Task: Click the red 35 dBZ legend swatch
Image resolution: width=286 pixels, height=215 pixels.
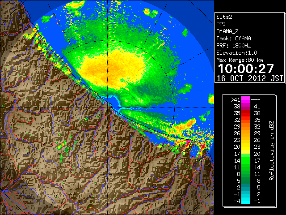Action: point(246,113)
